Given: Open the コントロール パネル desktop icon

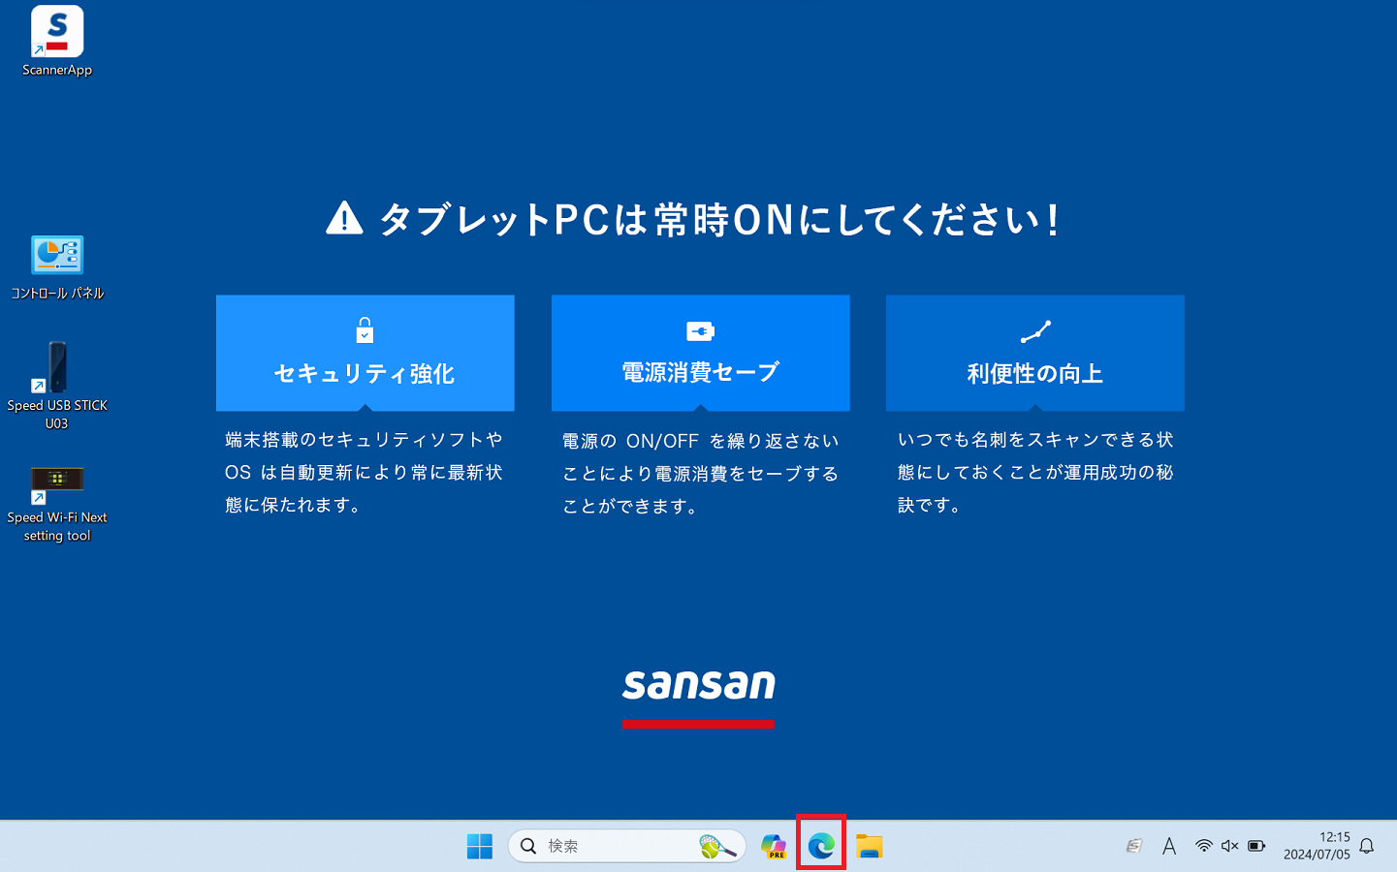Looking at the screenshot, I should (x=57, y=267).
